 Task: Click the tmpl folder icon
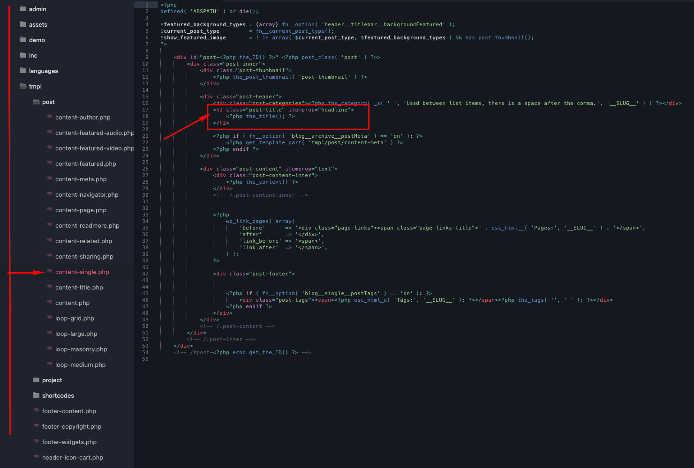(x=23, y=86)
